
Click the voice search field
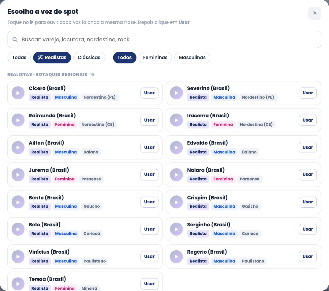pyautogui.click(x=164, y=40)
